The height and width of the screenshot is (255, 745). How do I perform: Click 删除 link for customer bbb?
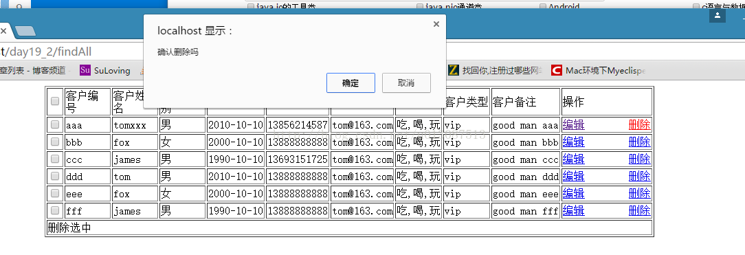tap(640, 142)
